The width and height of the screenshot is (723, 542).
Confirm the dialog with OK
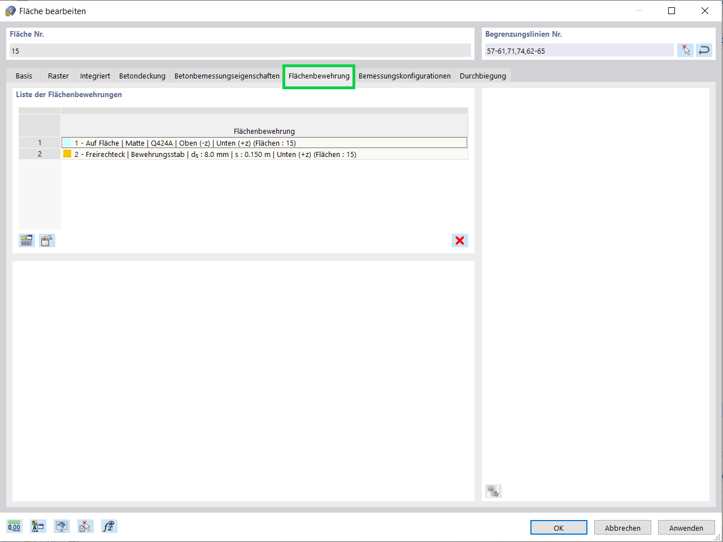(x=559, y=527)
